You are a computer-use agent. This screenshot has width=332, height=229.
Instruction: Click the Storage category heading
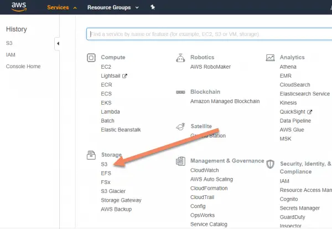coord(111,155)
